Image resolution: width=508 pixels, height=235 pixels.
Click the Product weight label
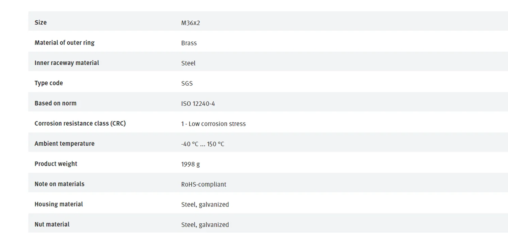coord(56,164)
